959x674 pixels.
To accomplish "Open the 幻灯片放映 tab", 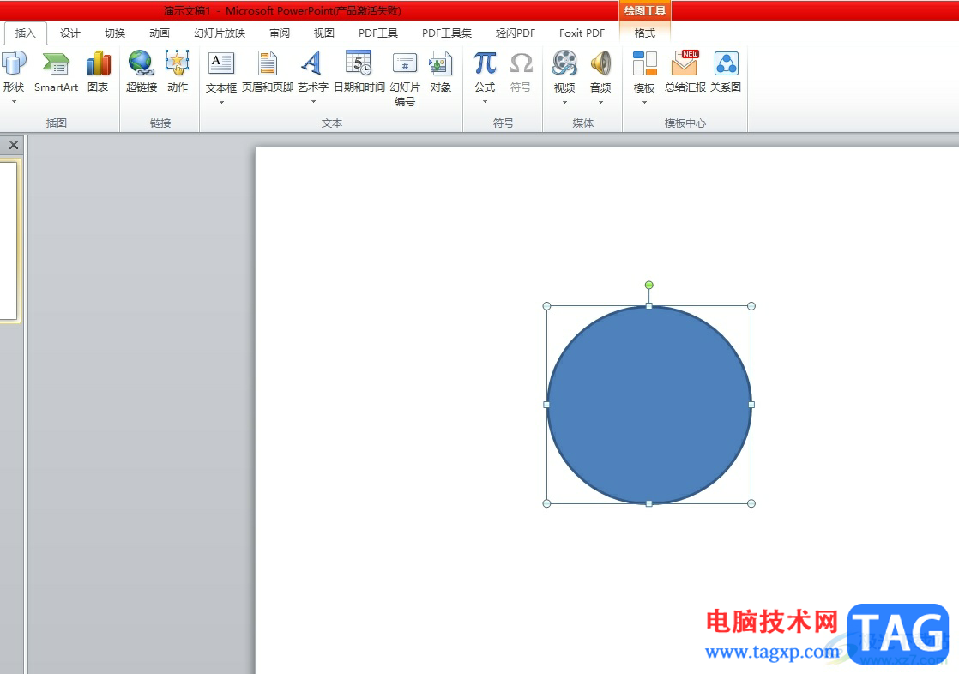I will click(x=220, y=33).
